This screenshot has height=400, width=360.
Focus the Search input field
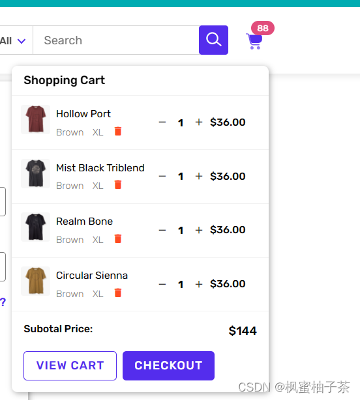click(x=116, y=40)
